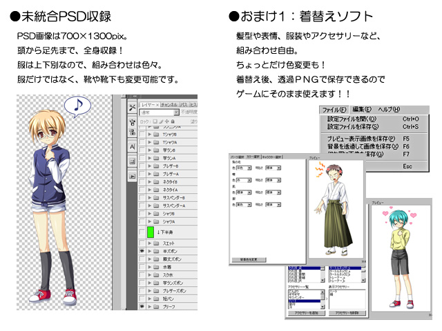This screenshot has width=442, height=331.
Task: Open color dropdown in fourth row
Action: tap(244, 205)
